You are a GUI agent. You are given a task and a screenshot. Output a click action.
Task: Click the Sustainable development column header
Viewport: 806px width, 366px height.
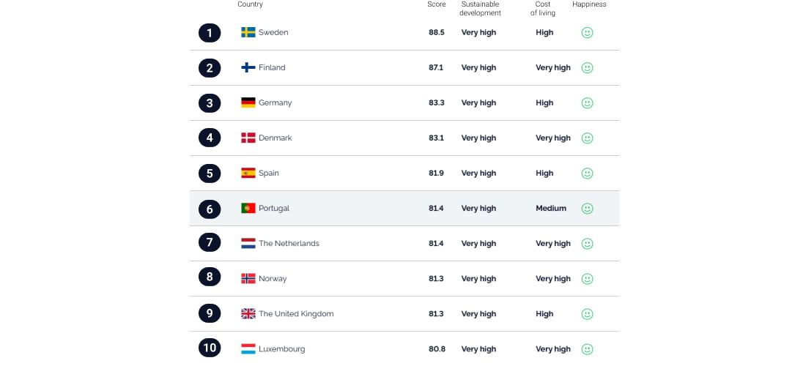click(x=480, y=8)
